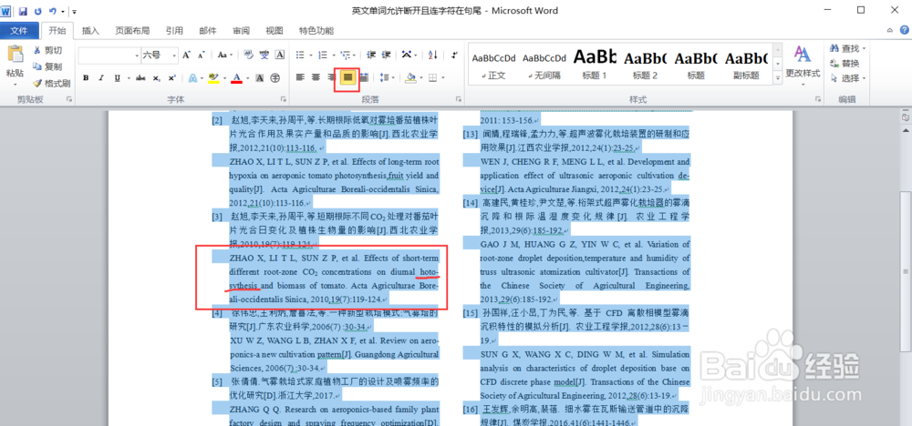912x426 pixels.
Task: Apply the red font color
Action: point(236,77)
